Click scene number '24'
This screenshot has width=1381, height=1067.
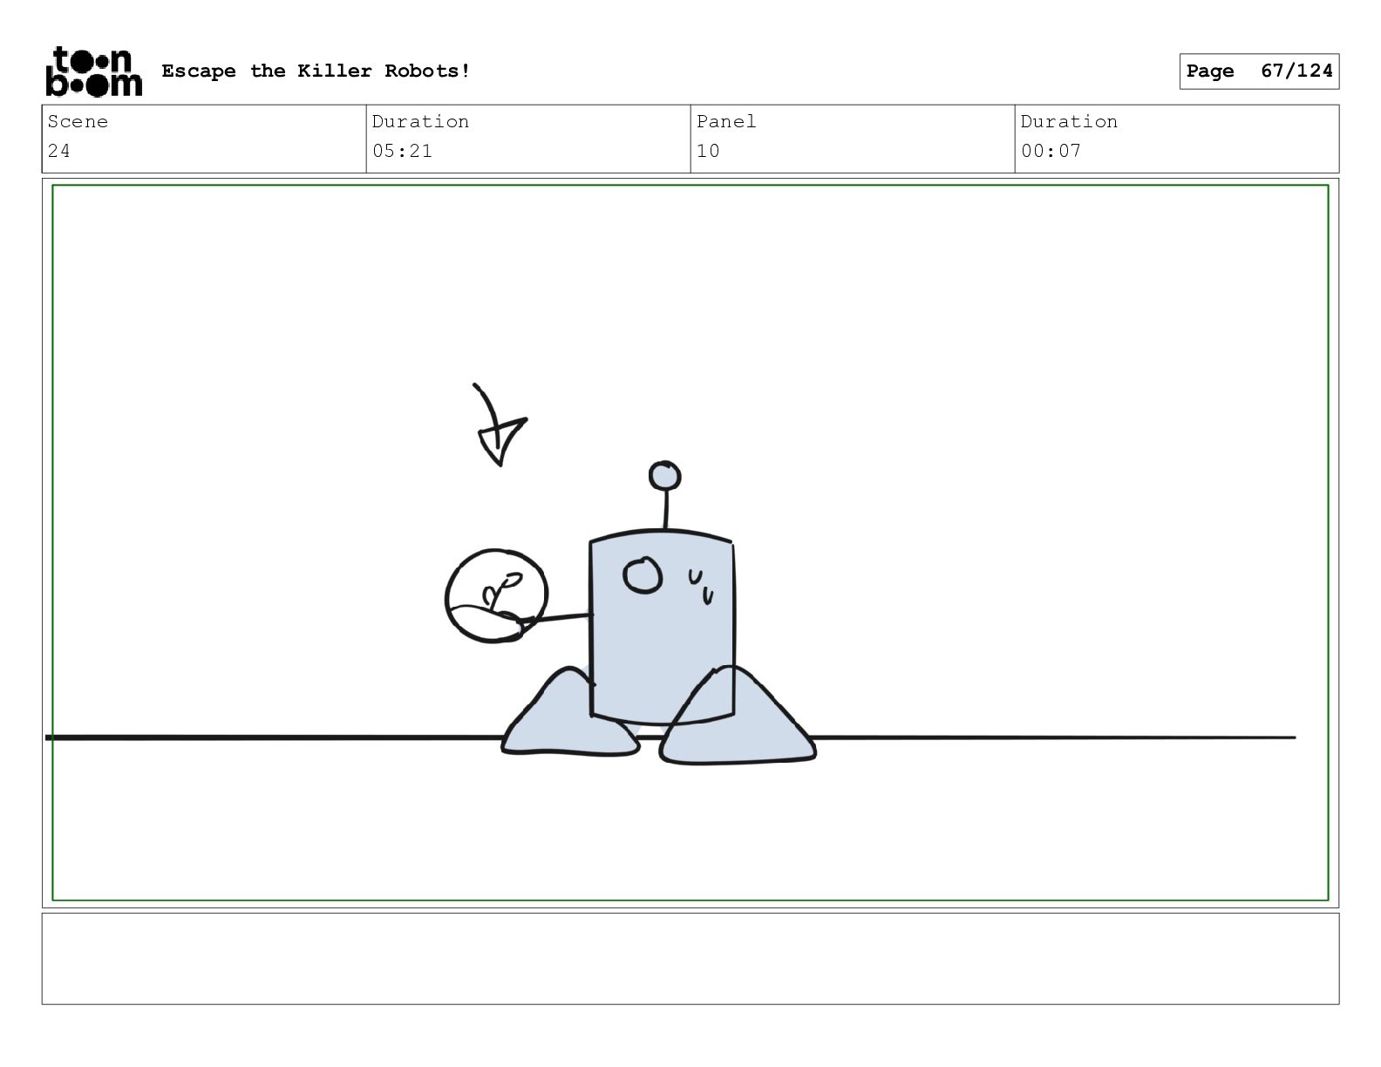tap(59, 151)
